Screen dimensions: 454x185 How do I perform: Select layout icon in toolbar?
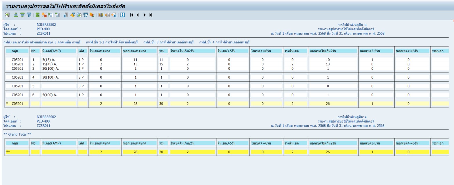pos(107,15)
